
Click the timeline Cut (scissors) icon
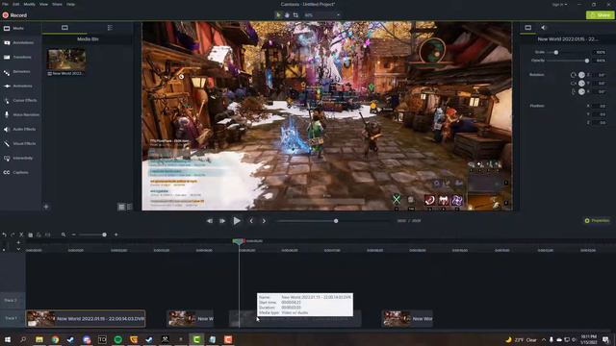(x=21, y=235)
